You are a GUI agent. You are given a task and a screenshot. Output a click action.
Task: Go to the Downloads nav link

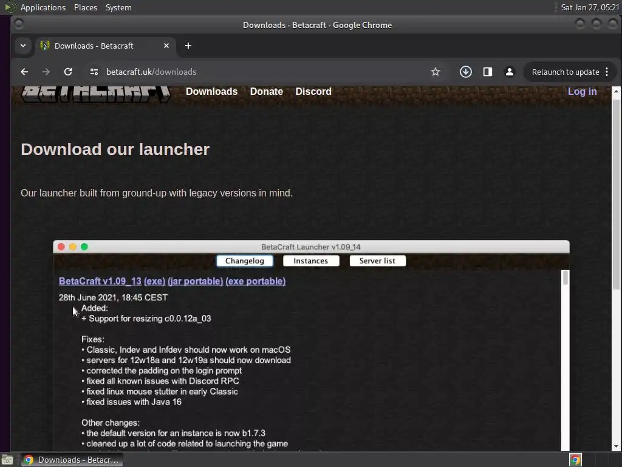pos(212,91)
